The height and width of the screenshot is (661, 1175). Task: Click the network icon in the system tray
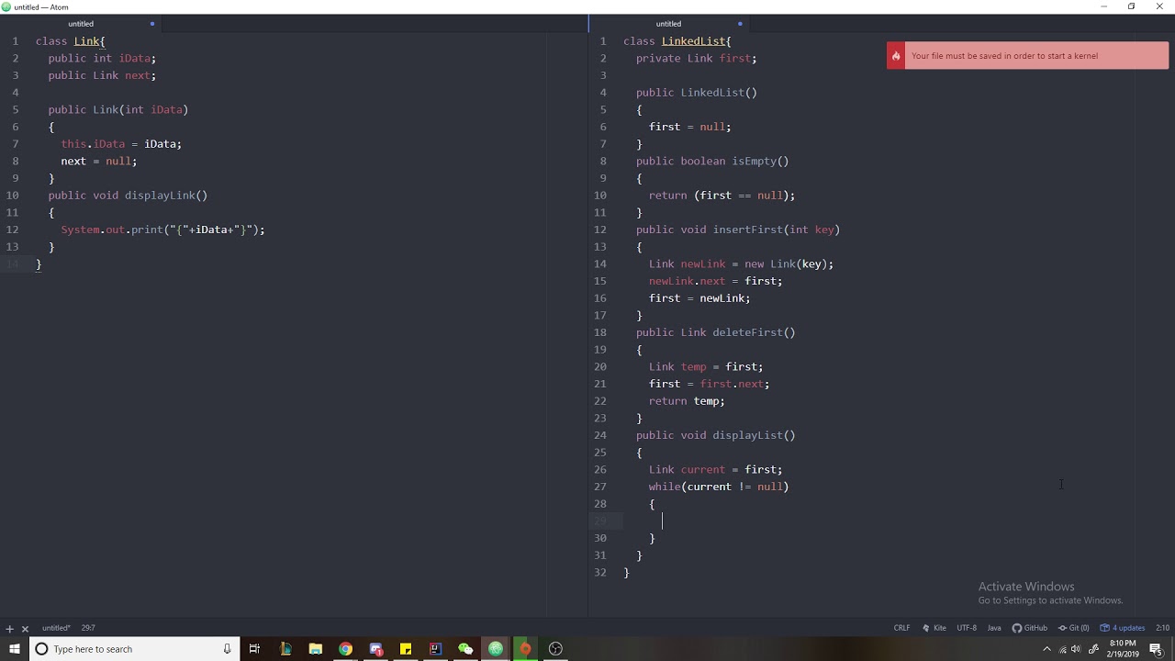coord(1062,649)
